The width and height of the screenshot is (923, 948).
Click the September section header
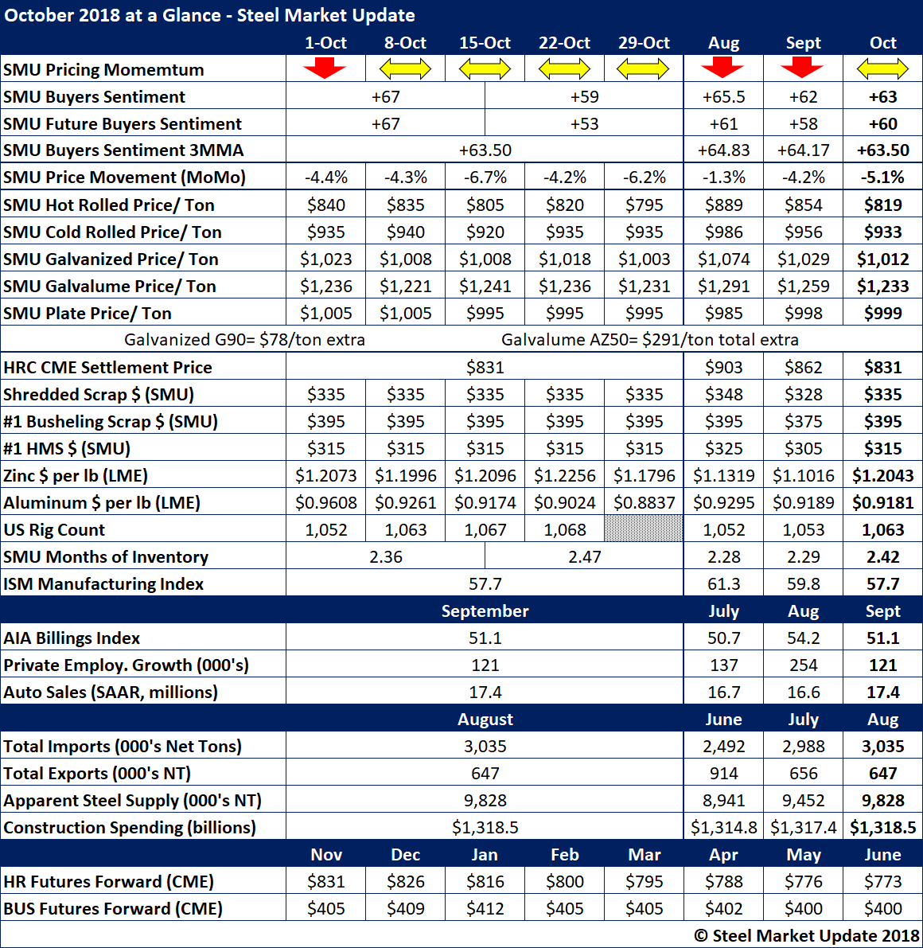tap(485, 611)
